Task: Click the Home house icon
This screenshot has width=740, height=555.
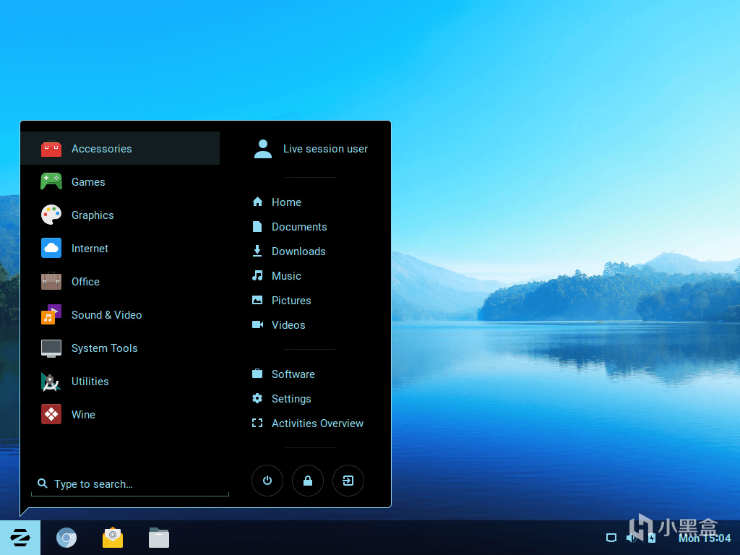Action: point(257,202)
